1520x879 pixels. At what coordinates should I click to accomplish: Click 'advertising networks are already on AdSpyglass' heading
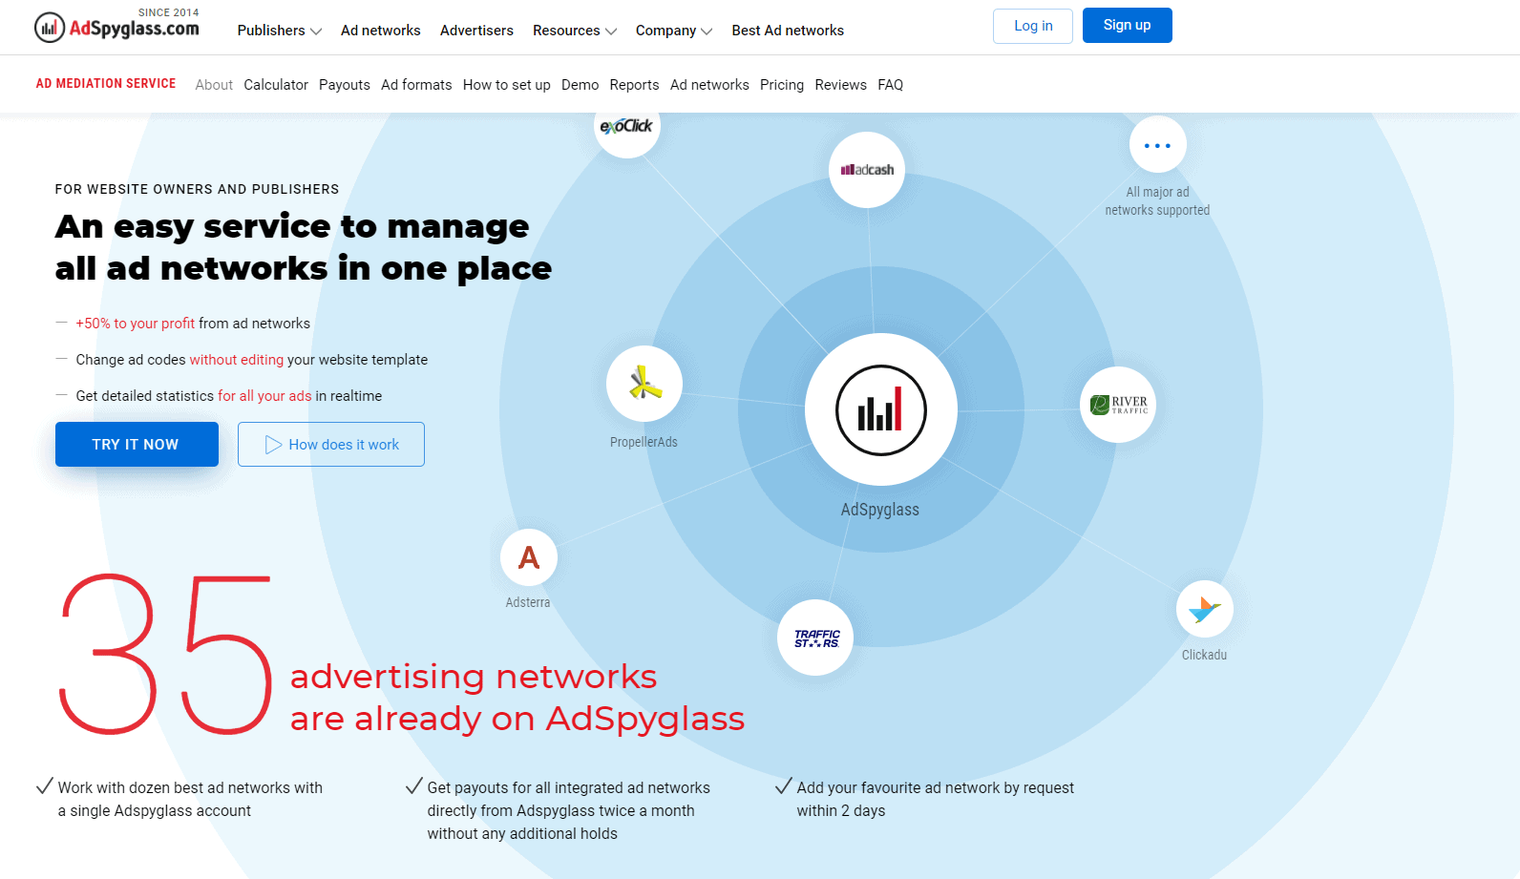pos(517,698)
